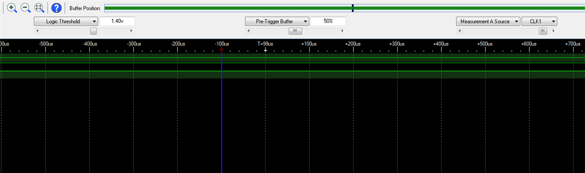The image size is (585, 173).
Task: Click left arrow of Pre-Trigger Buffer slider
Action: 248,31
